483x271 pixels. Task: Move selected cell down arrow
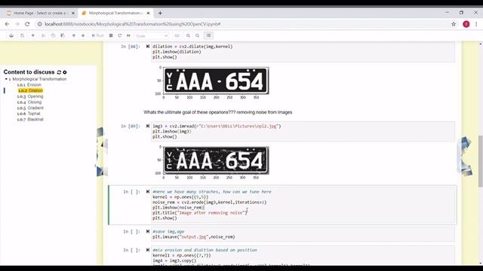(x=83, y=35)
